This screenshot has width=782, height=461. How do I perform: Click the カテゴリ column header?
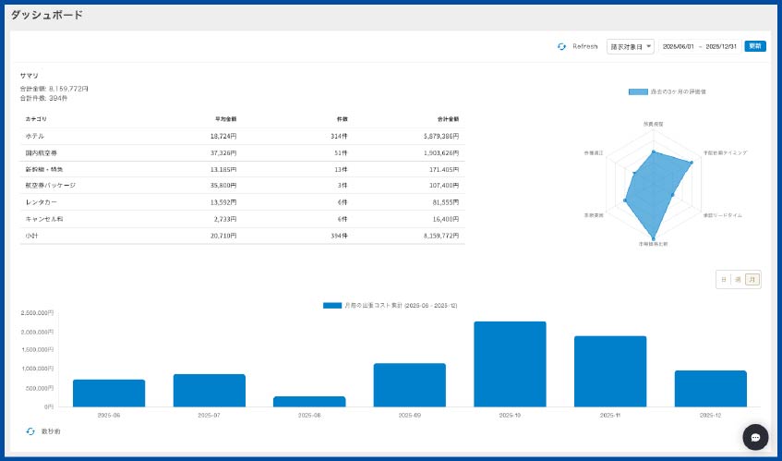[36, 119]
